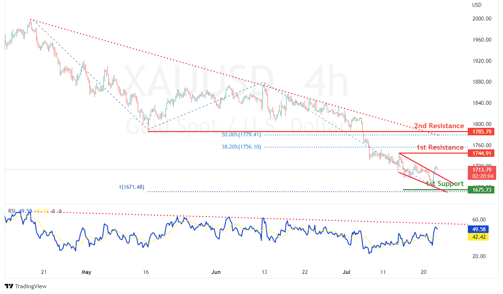Click the USD currency label on price axis
Image resolution: width=503 pixels, height=294 pixels.
(477, 5)
